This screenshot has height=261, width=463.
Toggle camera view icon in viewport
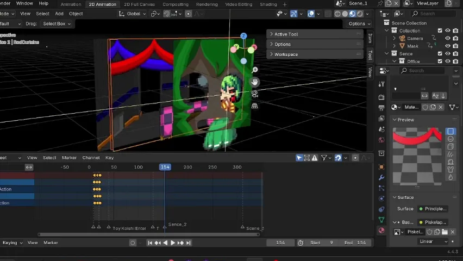point(254,94)
